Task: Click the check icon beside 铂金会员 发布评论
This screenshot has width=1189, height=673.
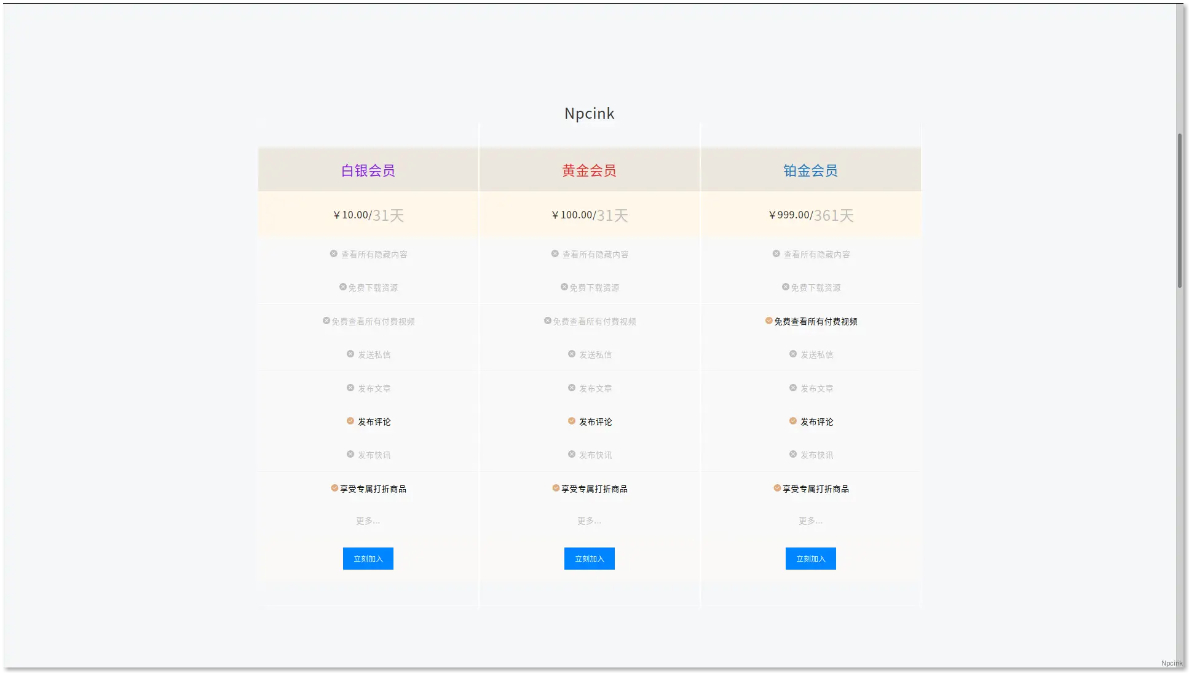Action: coord(793,421)
